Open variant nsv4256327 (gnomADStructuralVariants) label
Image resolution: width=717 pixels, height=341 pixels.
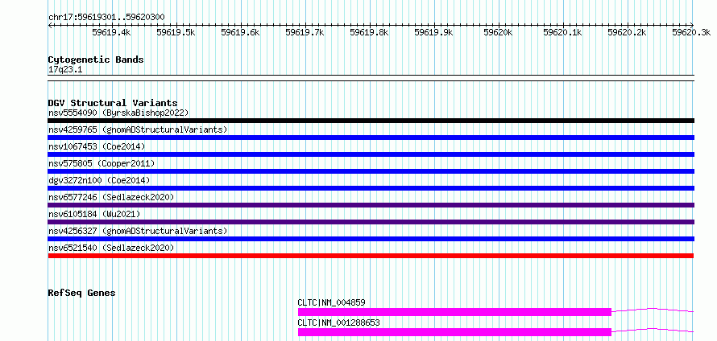[x=138, y=231]
